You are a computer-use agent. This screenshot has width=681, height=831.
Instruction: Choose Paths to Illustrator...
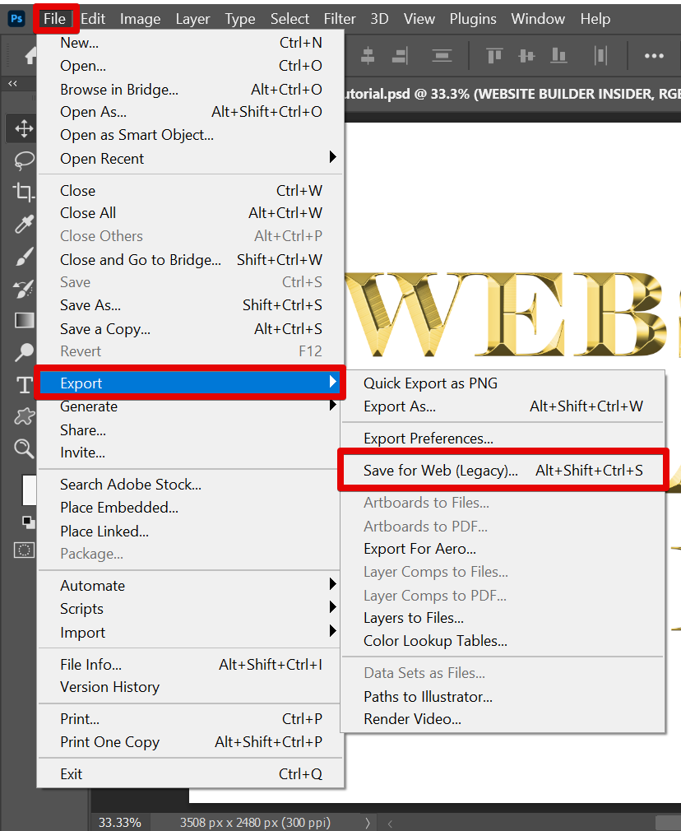[503, 696]
